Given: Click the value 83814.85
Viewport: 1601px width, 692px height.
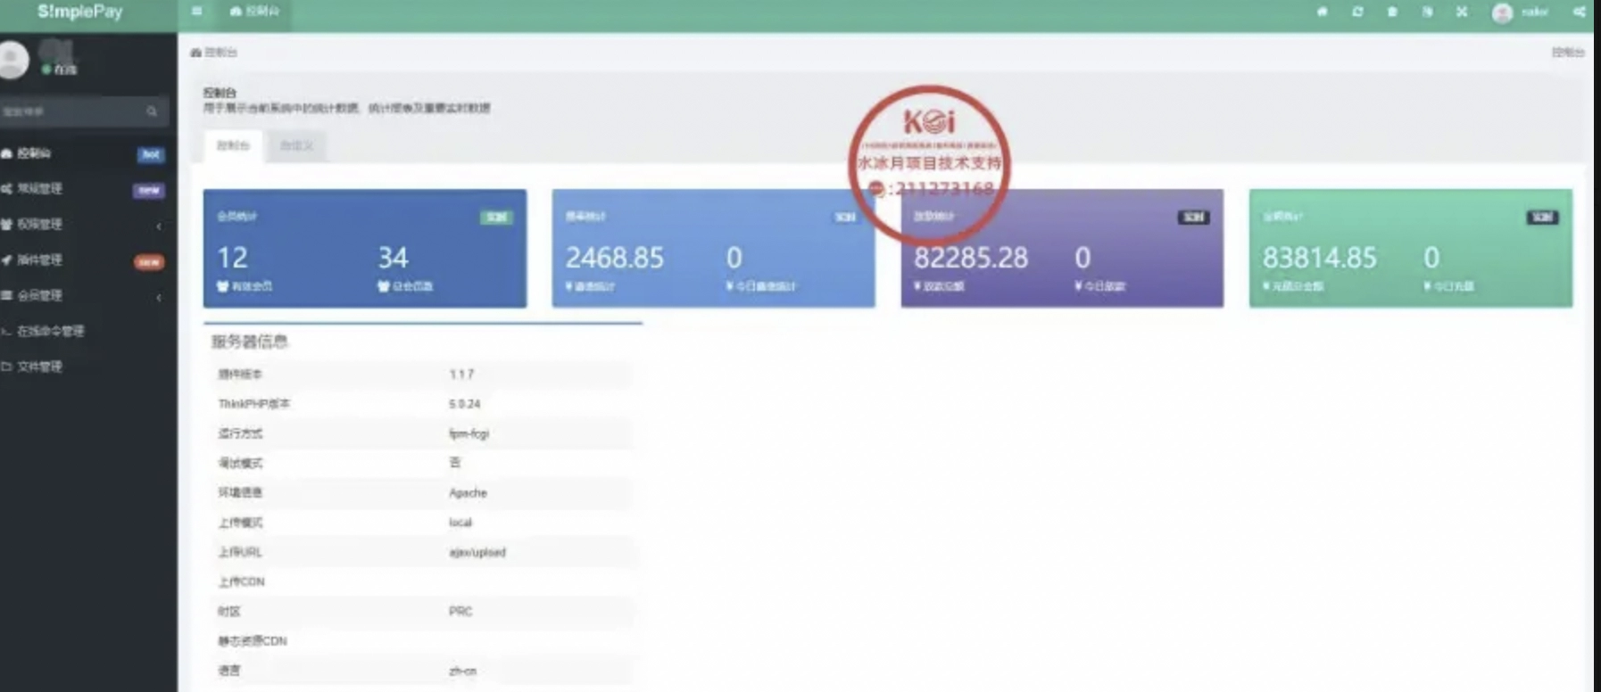Looking at the screenshot, I should [1320, 258].
